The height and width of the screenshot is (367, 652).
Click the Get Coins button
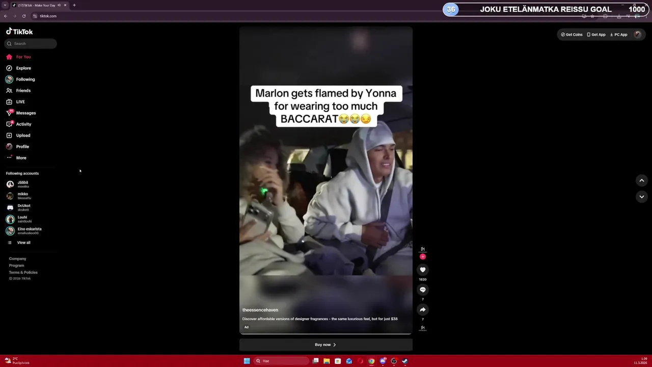click(x=572, y=35)
